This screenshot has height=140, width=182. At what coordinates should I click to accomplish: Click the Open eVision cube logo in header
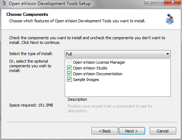click(x=170, y=19)
